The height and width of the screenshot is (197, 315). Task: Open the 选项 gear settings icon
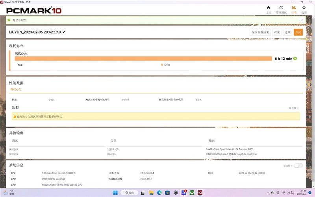(304, 7)
